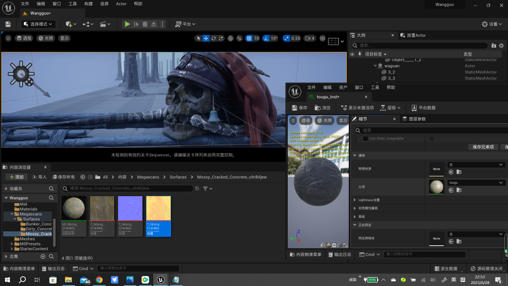Toggle the Use_Water_ImageAlpha value checkbox

(432, 139)
